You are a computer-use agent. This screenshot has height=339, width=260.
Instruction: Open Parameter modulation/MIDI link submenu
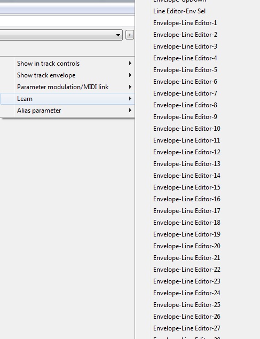(67, 87)
